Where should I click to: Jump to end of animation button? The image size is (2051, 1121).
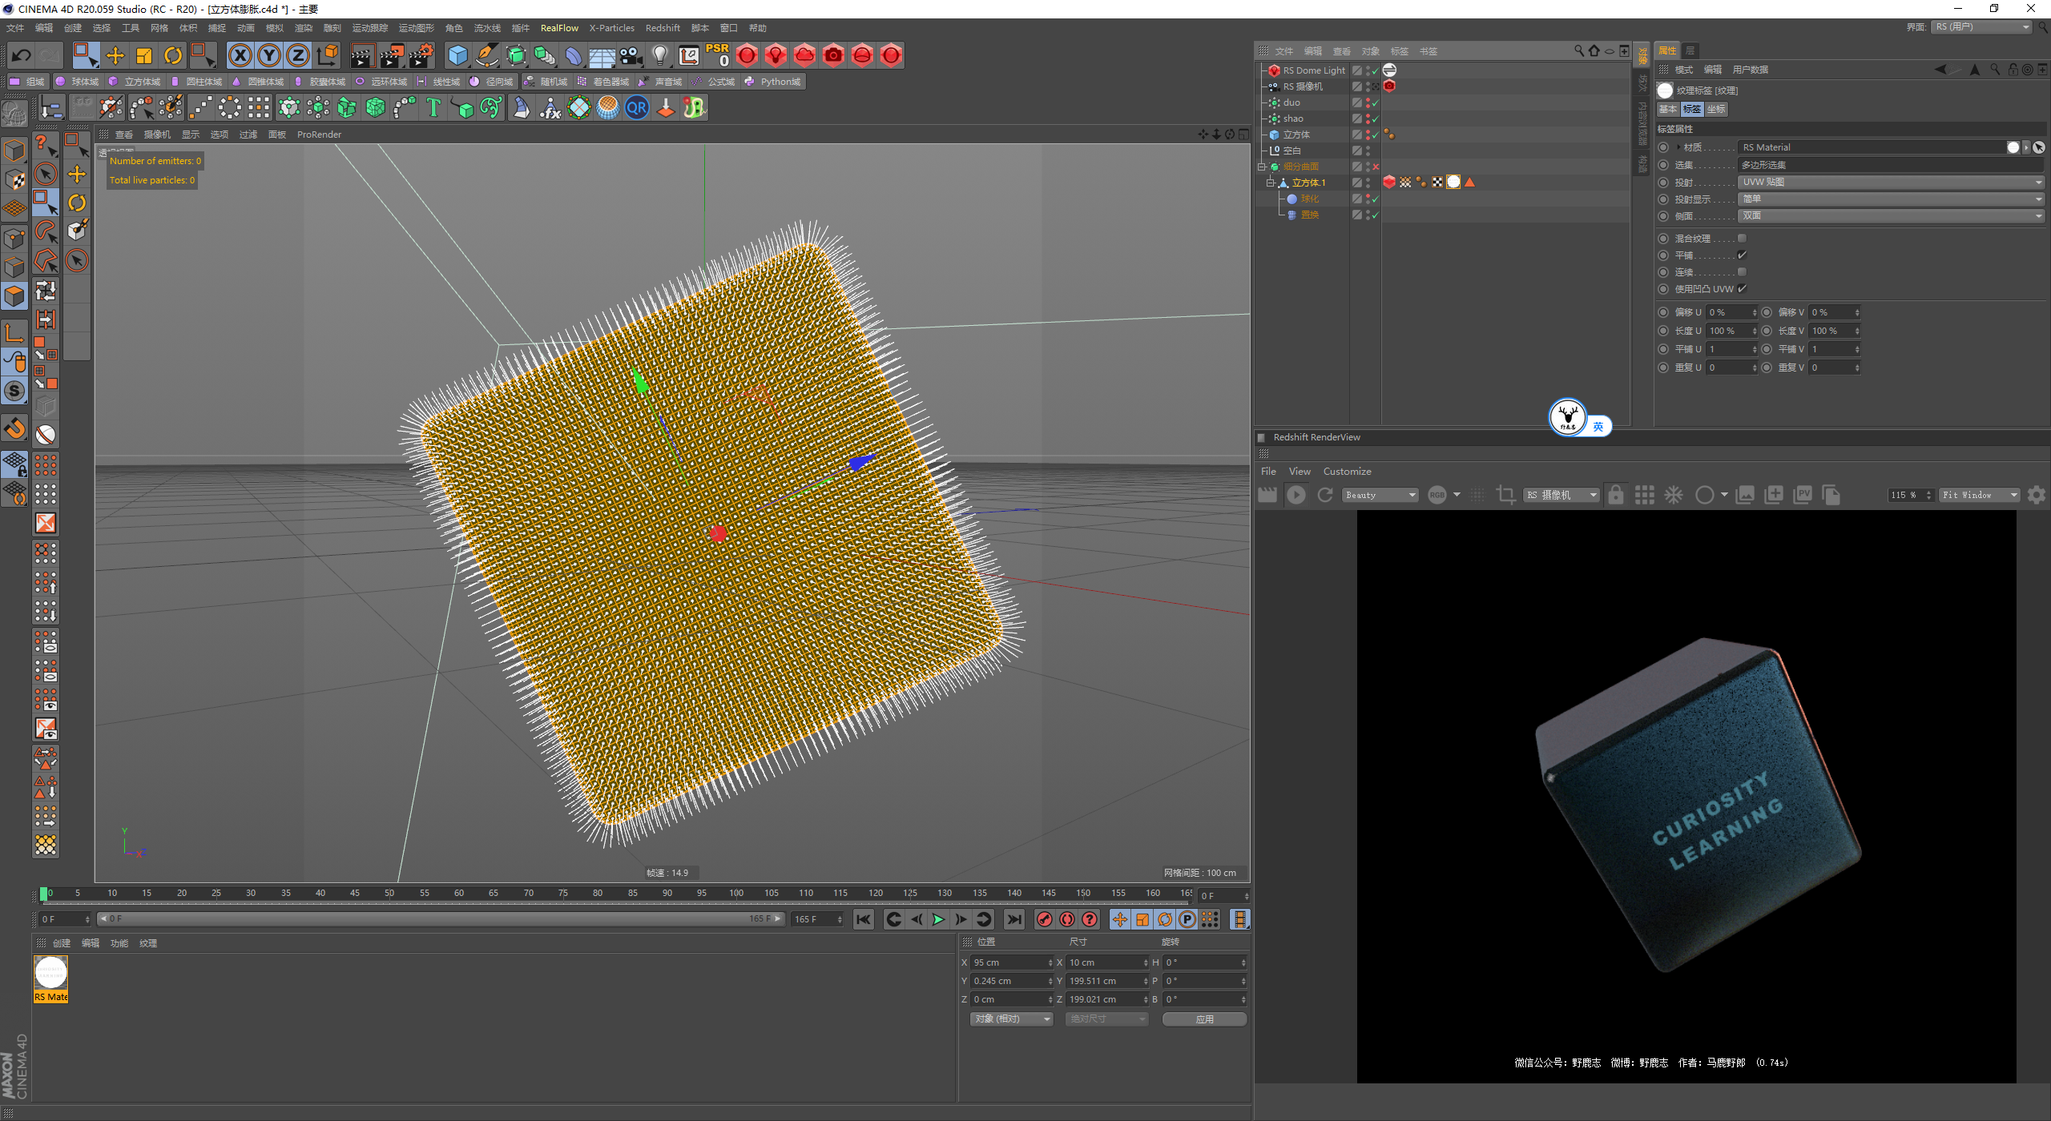[x=1014, y=920]
